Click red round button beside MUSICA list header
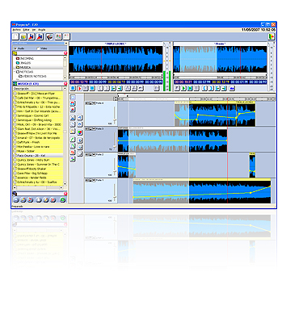 click(65, 84)
